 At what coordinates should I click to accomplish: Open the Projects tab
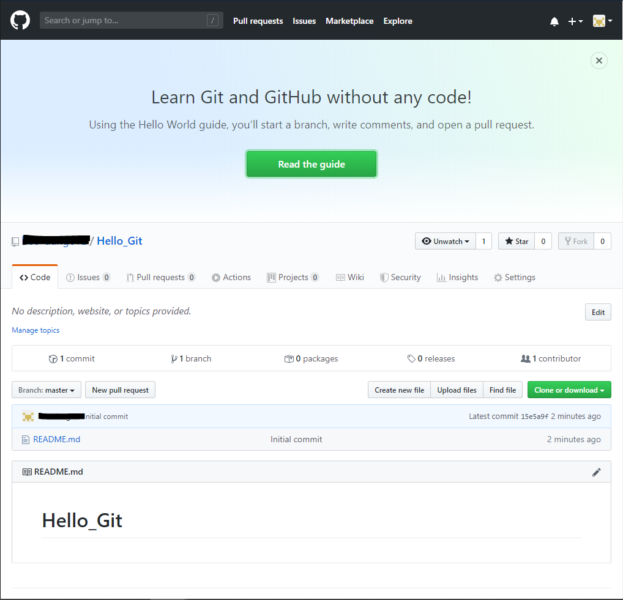coord(293,277)
